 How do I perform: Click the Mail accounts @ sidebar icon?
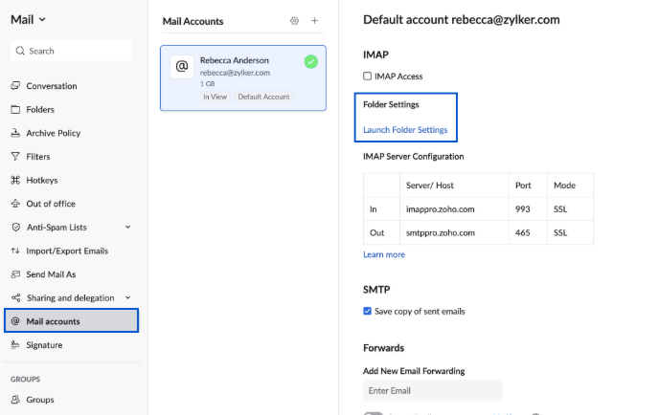coord(15,321)
